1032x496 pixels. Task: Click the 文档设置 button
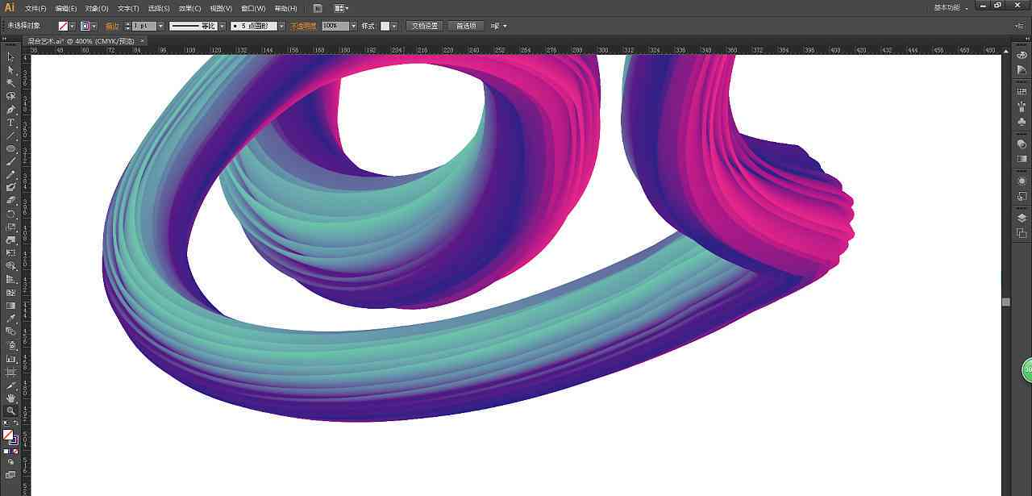(425, 26)
